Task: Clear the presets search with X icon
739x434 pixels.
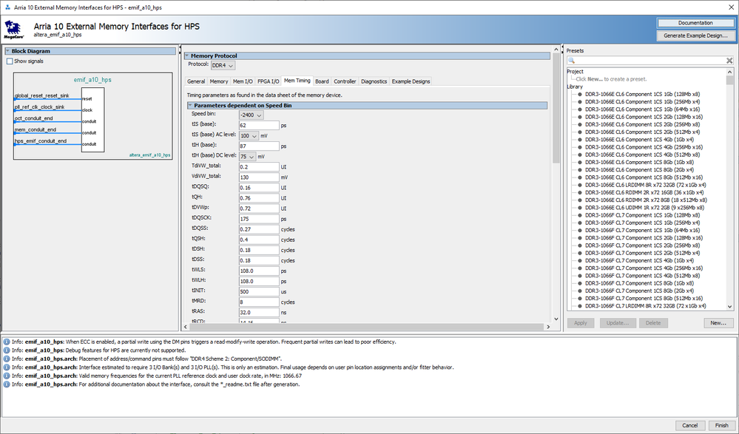Action: (x=728, y=61)
